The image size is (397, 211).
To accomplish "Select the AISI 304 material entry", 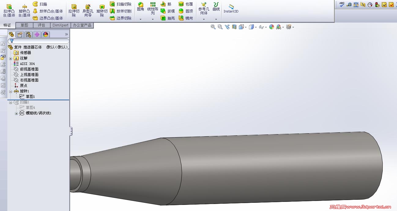I will [24, 64].
